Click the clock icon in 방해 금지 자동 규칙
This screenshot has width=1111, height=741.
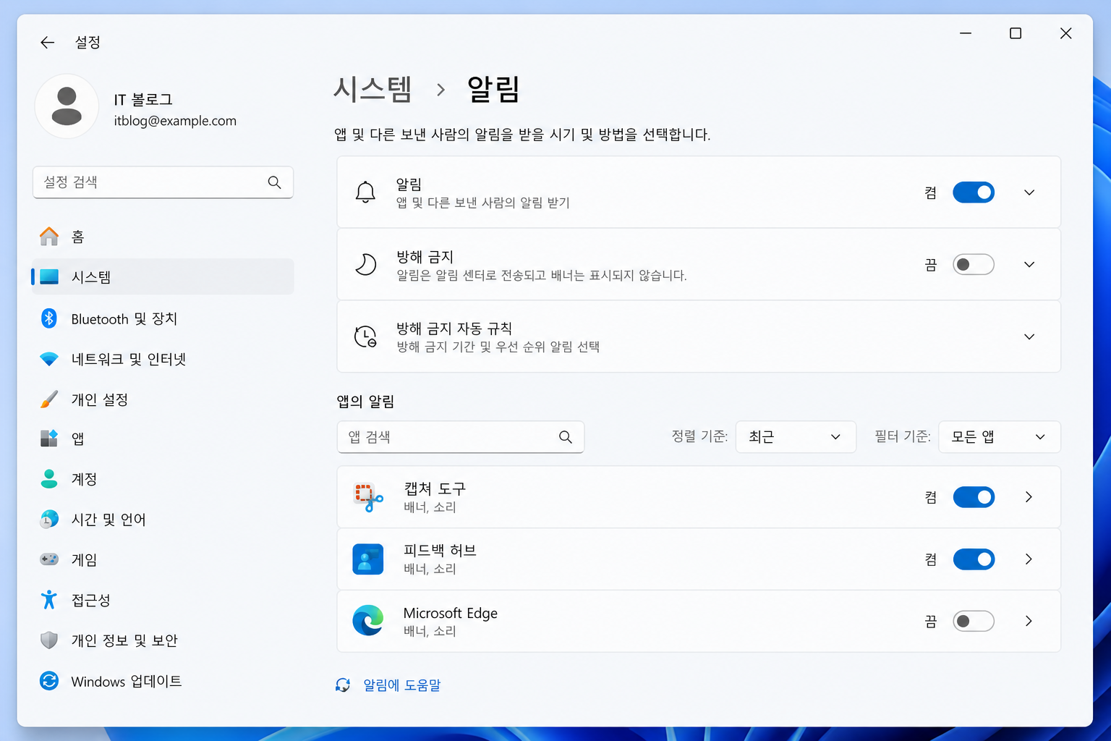(365, 336)
